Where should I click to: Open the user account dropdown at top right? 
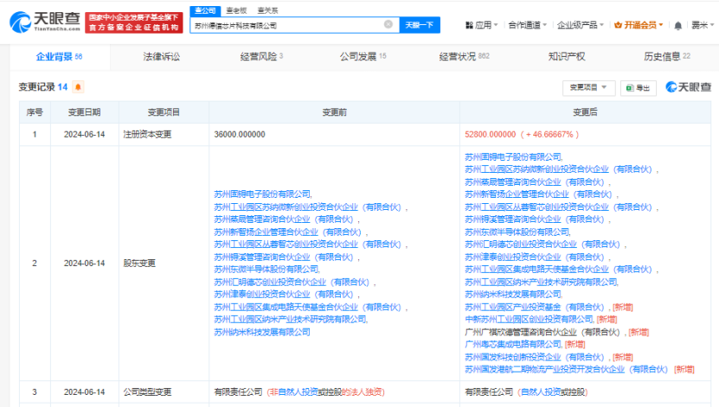point(703,25)
